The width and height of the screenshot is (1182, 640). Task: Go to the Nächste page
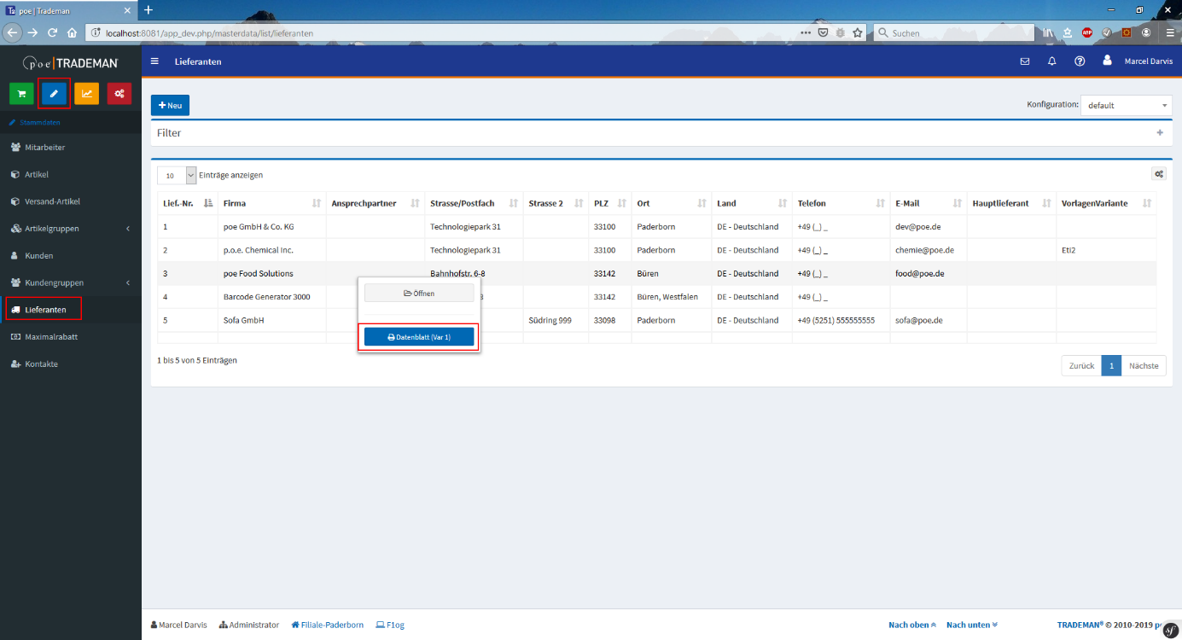[x=1143, y=365]
